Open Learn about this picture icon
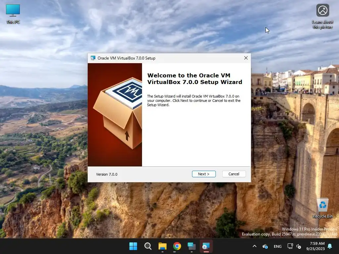 point(322,17)
